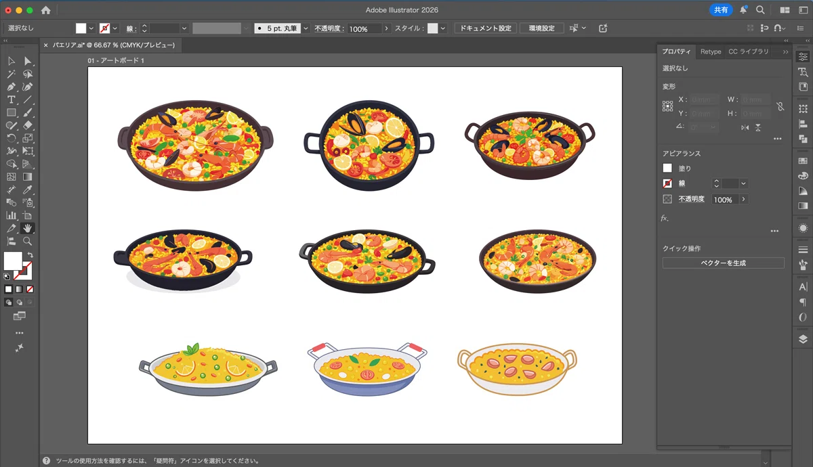Select the Zoom tool in toolbar
Screen dimensions: 813x467
coord(28,241)
